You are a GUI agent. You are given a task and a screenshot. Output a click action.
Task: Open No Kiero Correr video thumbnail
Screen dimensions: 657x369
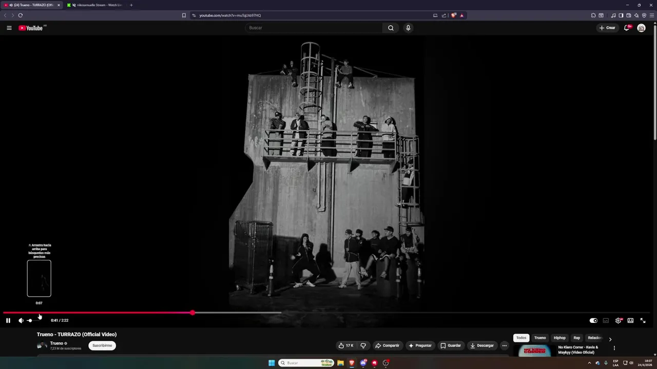[534, 351]
